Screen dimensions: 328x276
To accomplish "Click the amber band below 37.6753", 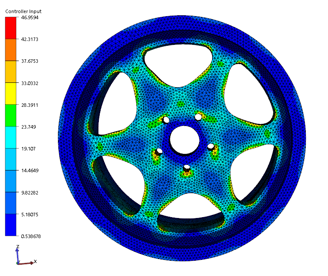I will coord(10,72).
